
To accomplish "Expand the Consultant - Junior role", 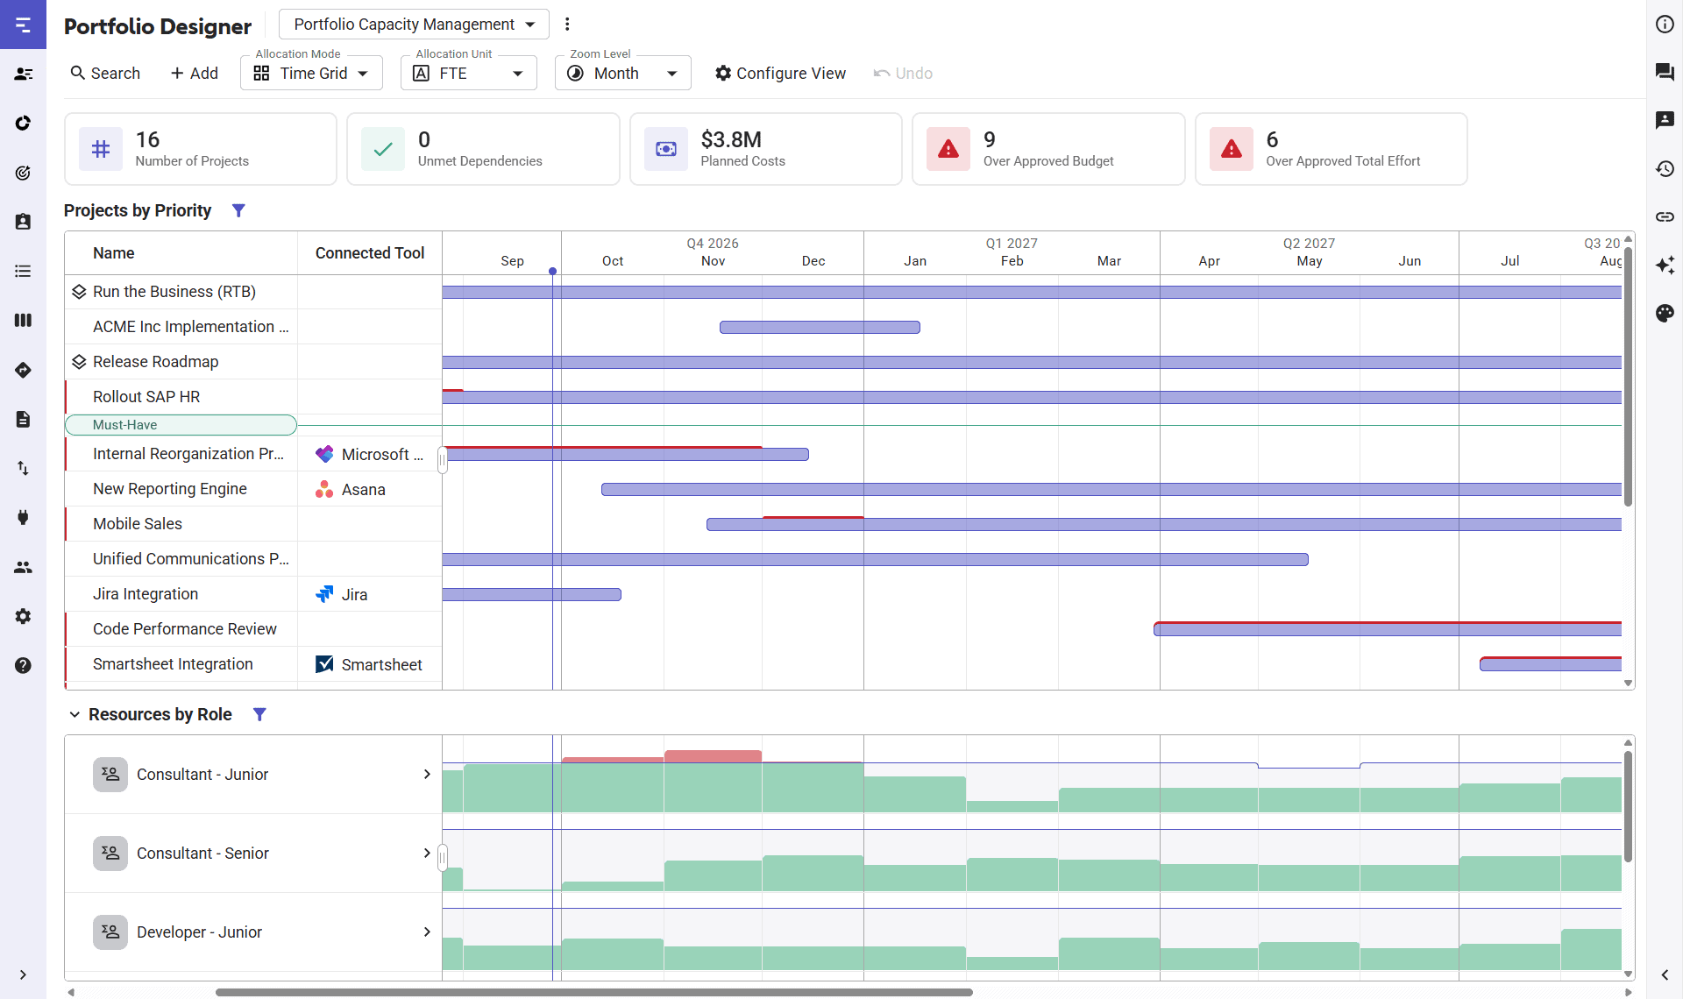I will coord(427,774).
